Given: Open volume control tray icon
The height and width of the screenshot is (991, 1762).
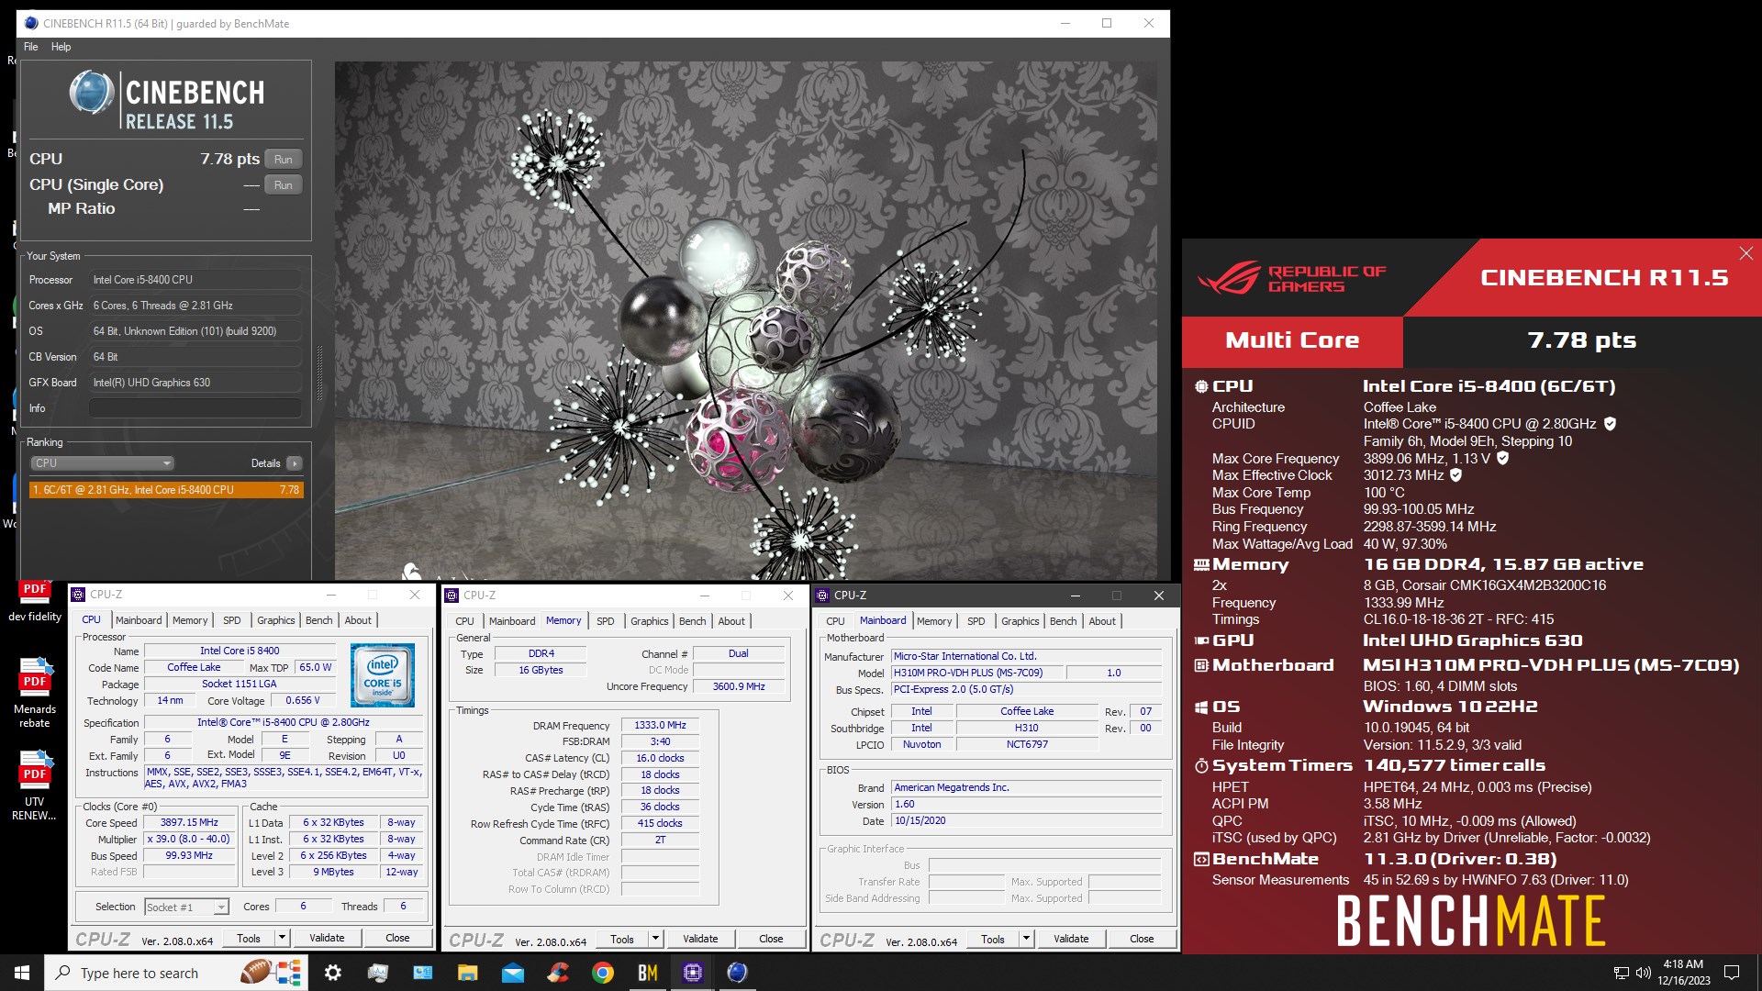Looking at the screenshot, I should (x=1644, y=973).
